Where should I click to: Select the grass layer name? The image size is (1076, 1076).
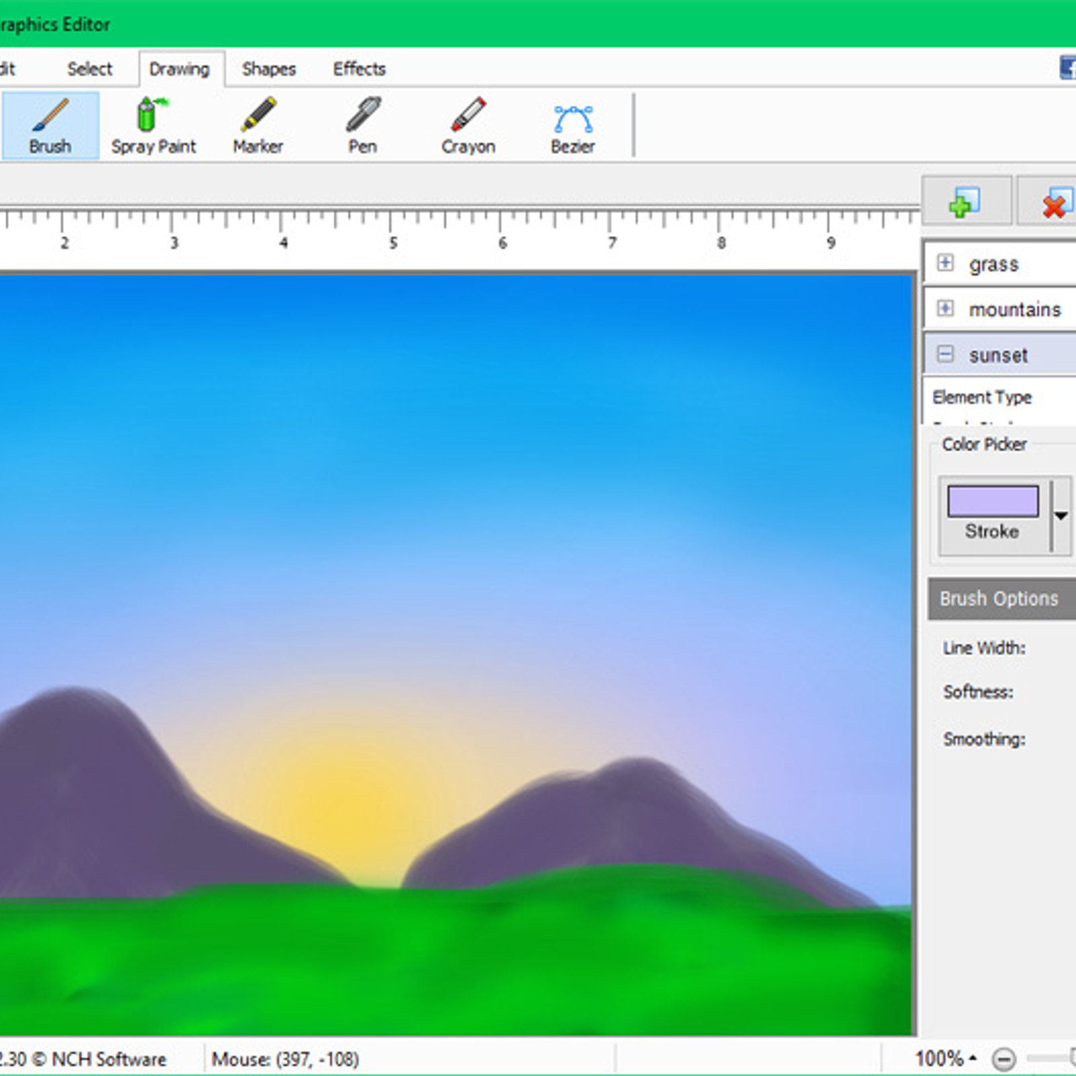[993, 264]
